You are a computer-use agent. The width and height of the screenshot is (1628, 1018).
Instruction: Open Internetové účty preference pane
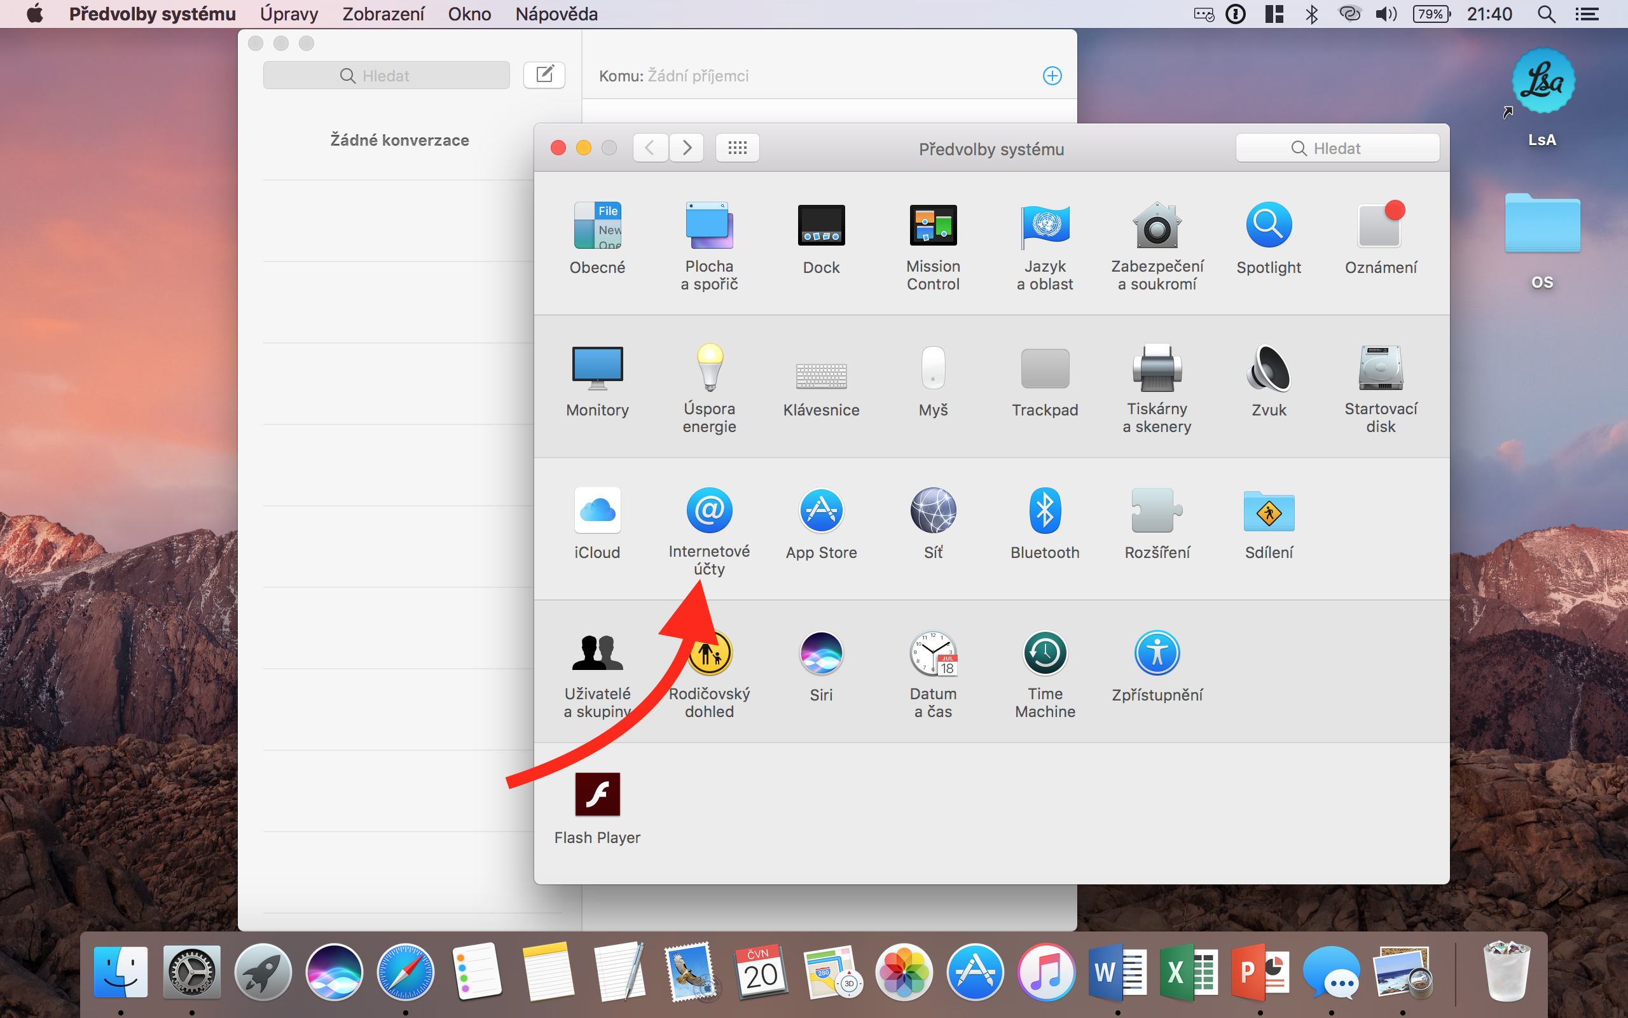[709, 511]
